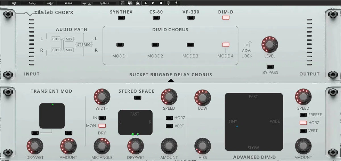Select the next preset down arrow
Screen dimensions: 341x161
click(84, 4)
